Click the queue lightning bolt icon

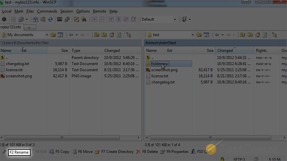pos(184,19)
